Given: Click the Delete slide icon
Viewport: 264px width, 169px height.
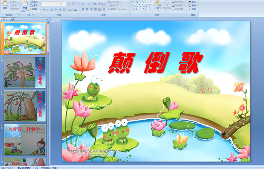Looking at the screenshot, I should 31,9.
